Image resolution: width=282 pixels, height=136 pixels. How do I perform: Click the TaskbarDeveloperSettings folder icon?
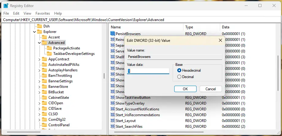coord(49,54)
